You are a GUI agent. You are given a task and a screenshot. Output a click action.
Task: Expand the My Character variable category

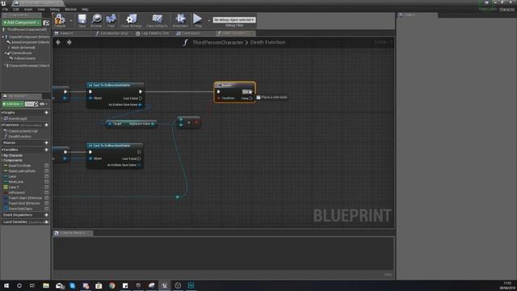[x=2, y=155]
